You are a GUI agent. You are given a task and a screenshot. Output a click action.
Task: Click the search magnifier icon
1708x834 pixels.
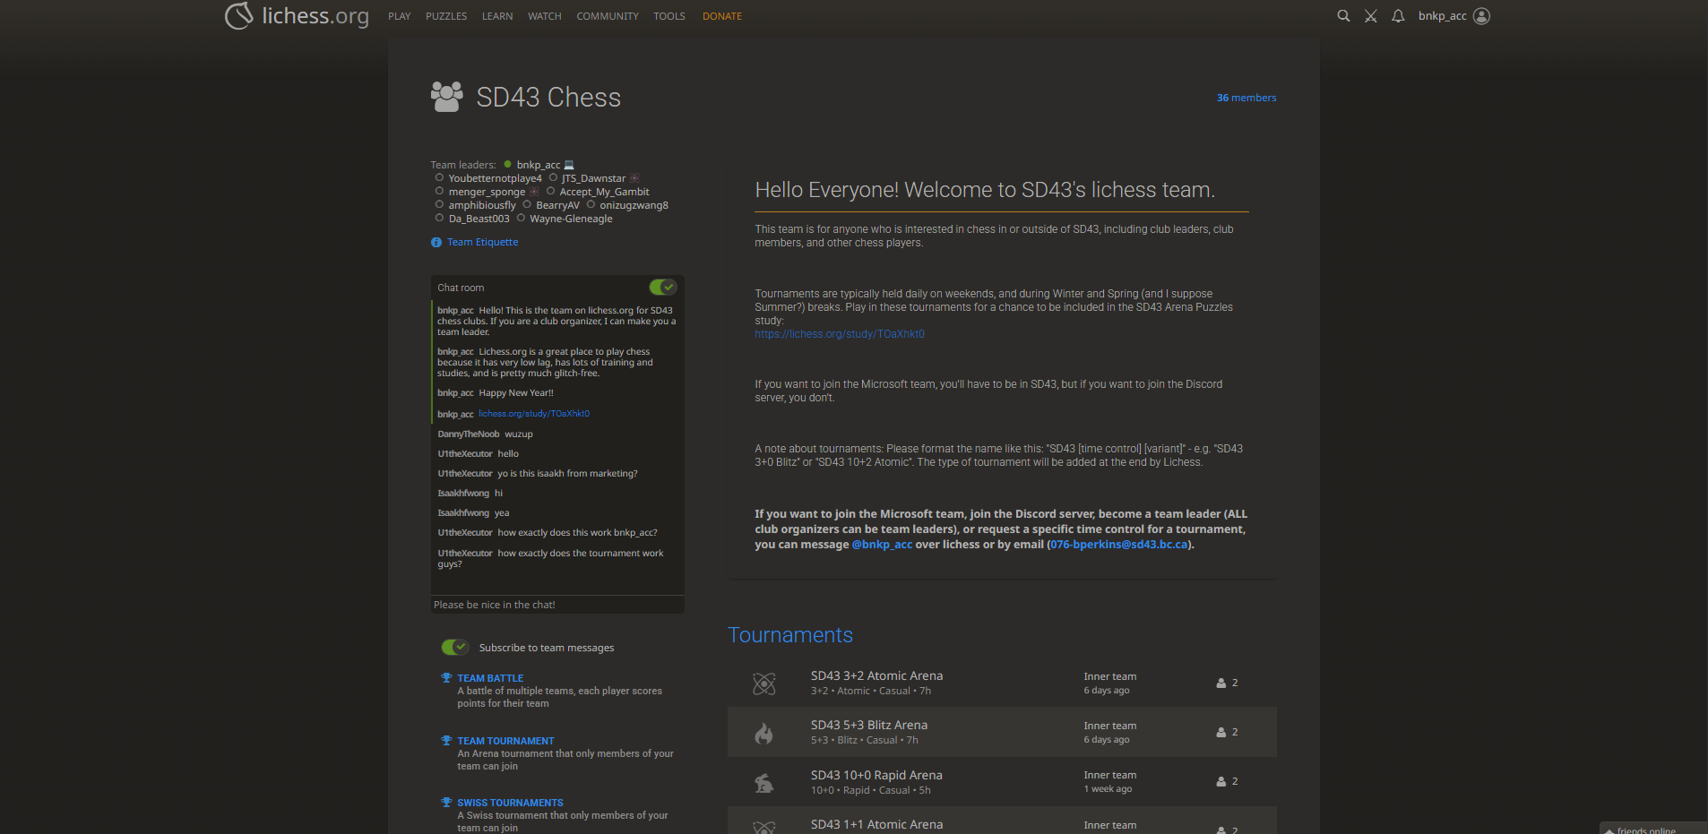click(1343, 15)
